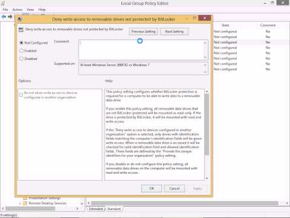Select the Not Configured option
290x218 pixels.
[21, 43]
